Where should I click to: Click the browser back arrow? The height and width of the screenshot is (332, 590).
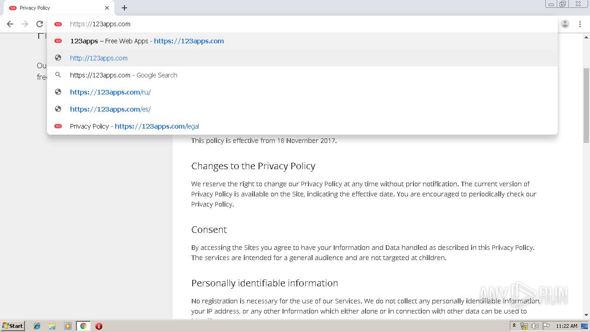pyautogui.click(x=10, y=24)
